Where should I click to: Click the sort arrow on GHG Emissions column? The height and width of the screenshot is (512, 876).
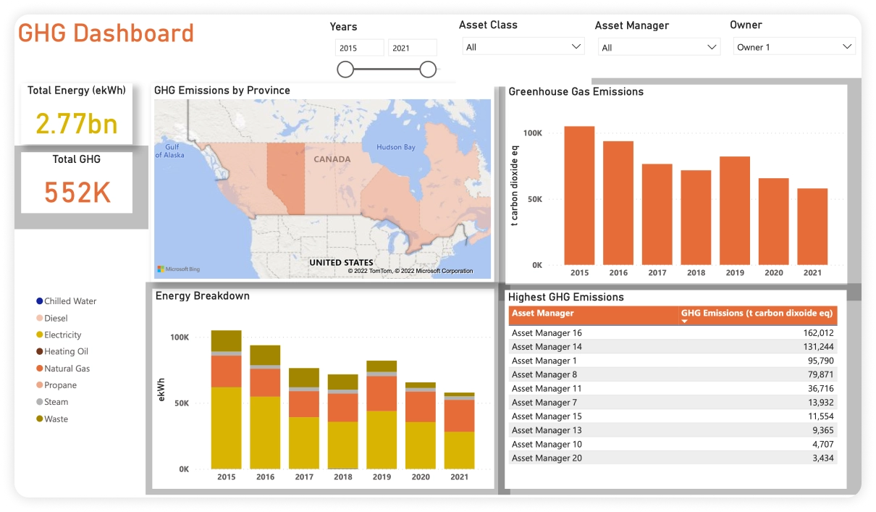click(x=684, y=319)
